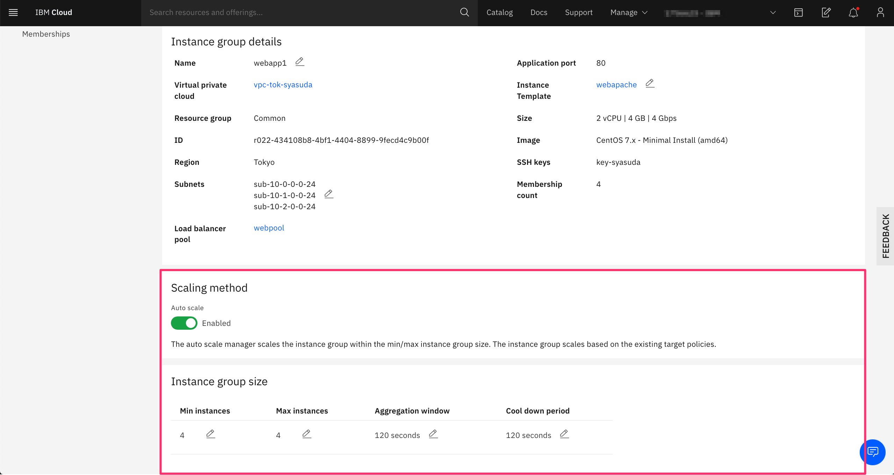Viewport: 894px width, 475px height.
Task: Open the webpool load balancer link
Action: [x=269, y=228]
